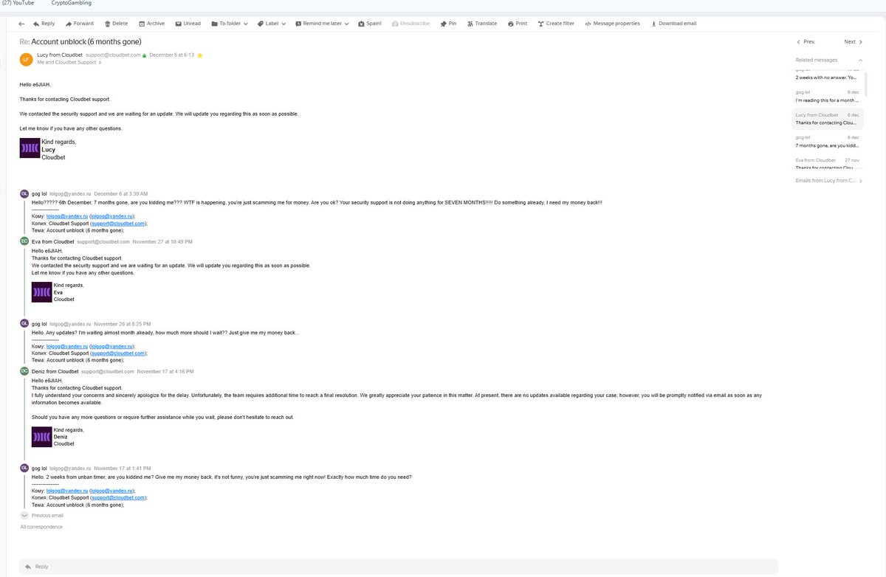Open the Label dropdown
The image size is (886, 577).
pyautogui.click(x=272, y=24)
